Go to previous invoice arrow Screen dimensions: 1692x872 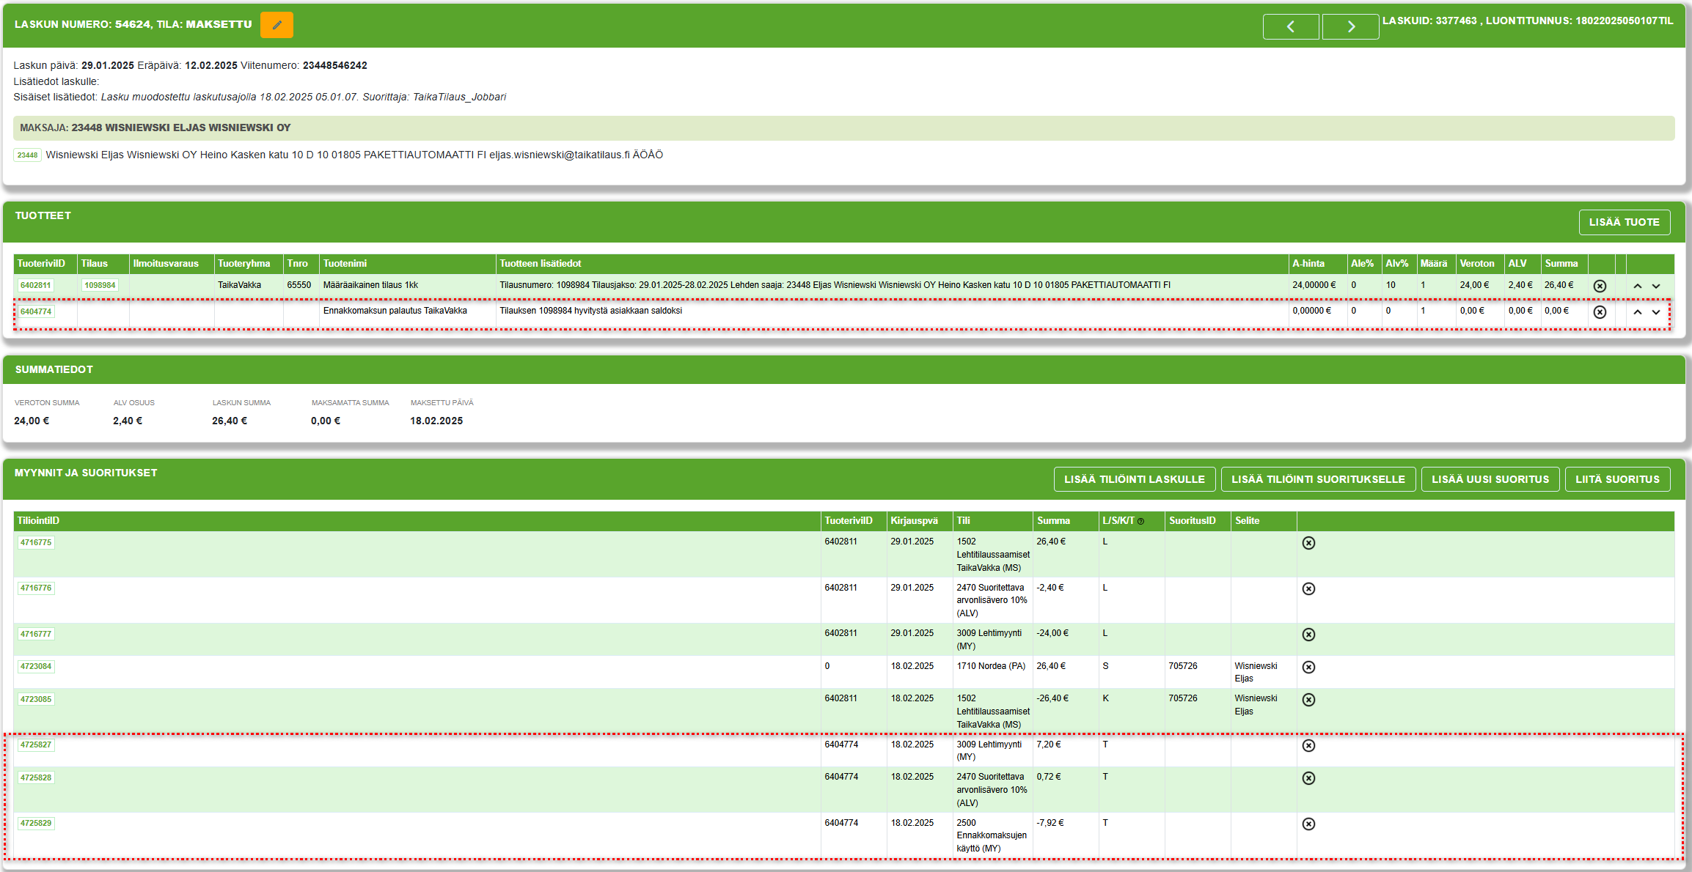1291,27
